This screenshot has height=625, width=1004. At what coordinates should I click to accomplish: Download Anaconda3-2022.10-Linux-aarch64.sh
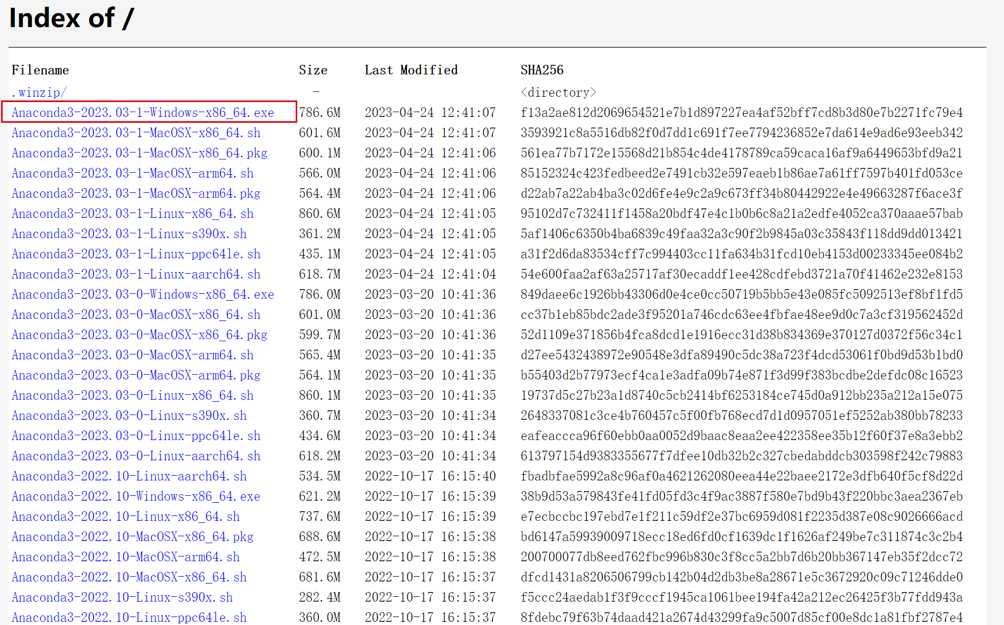(x=129, y=476)
